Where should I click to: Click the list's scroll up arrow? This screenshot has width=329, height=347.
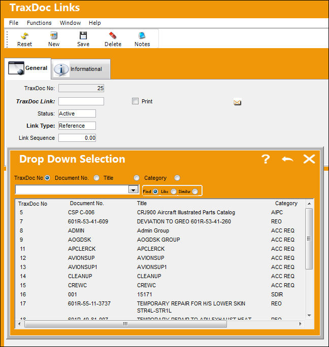click(309, 204)
